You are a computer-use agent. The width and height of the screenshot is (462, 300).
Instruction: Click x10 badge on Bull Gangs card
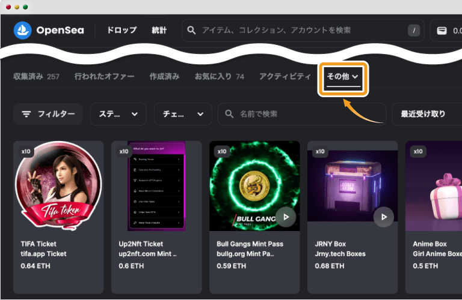(222, 152)
